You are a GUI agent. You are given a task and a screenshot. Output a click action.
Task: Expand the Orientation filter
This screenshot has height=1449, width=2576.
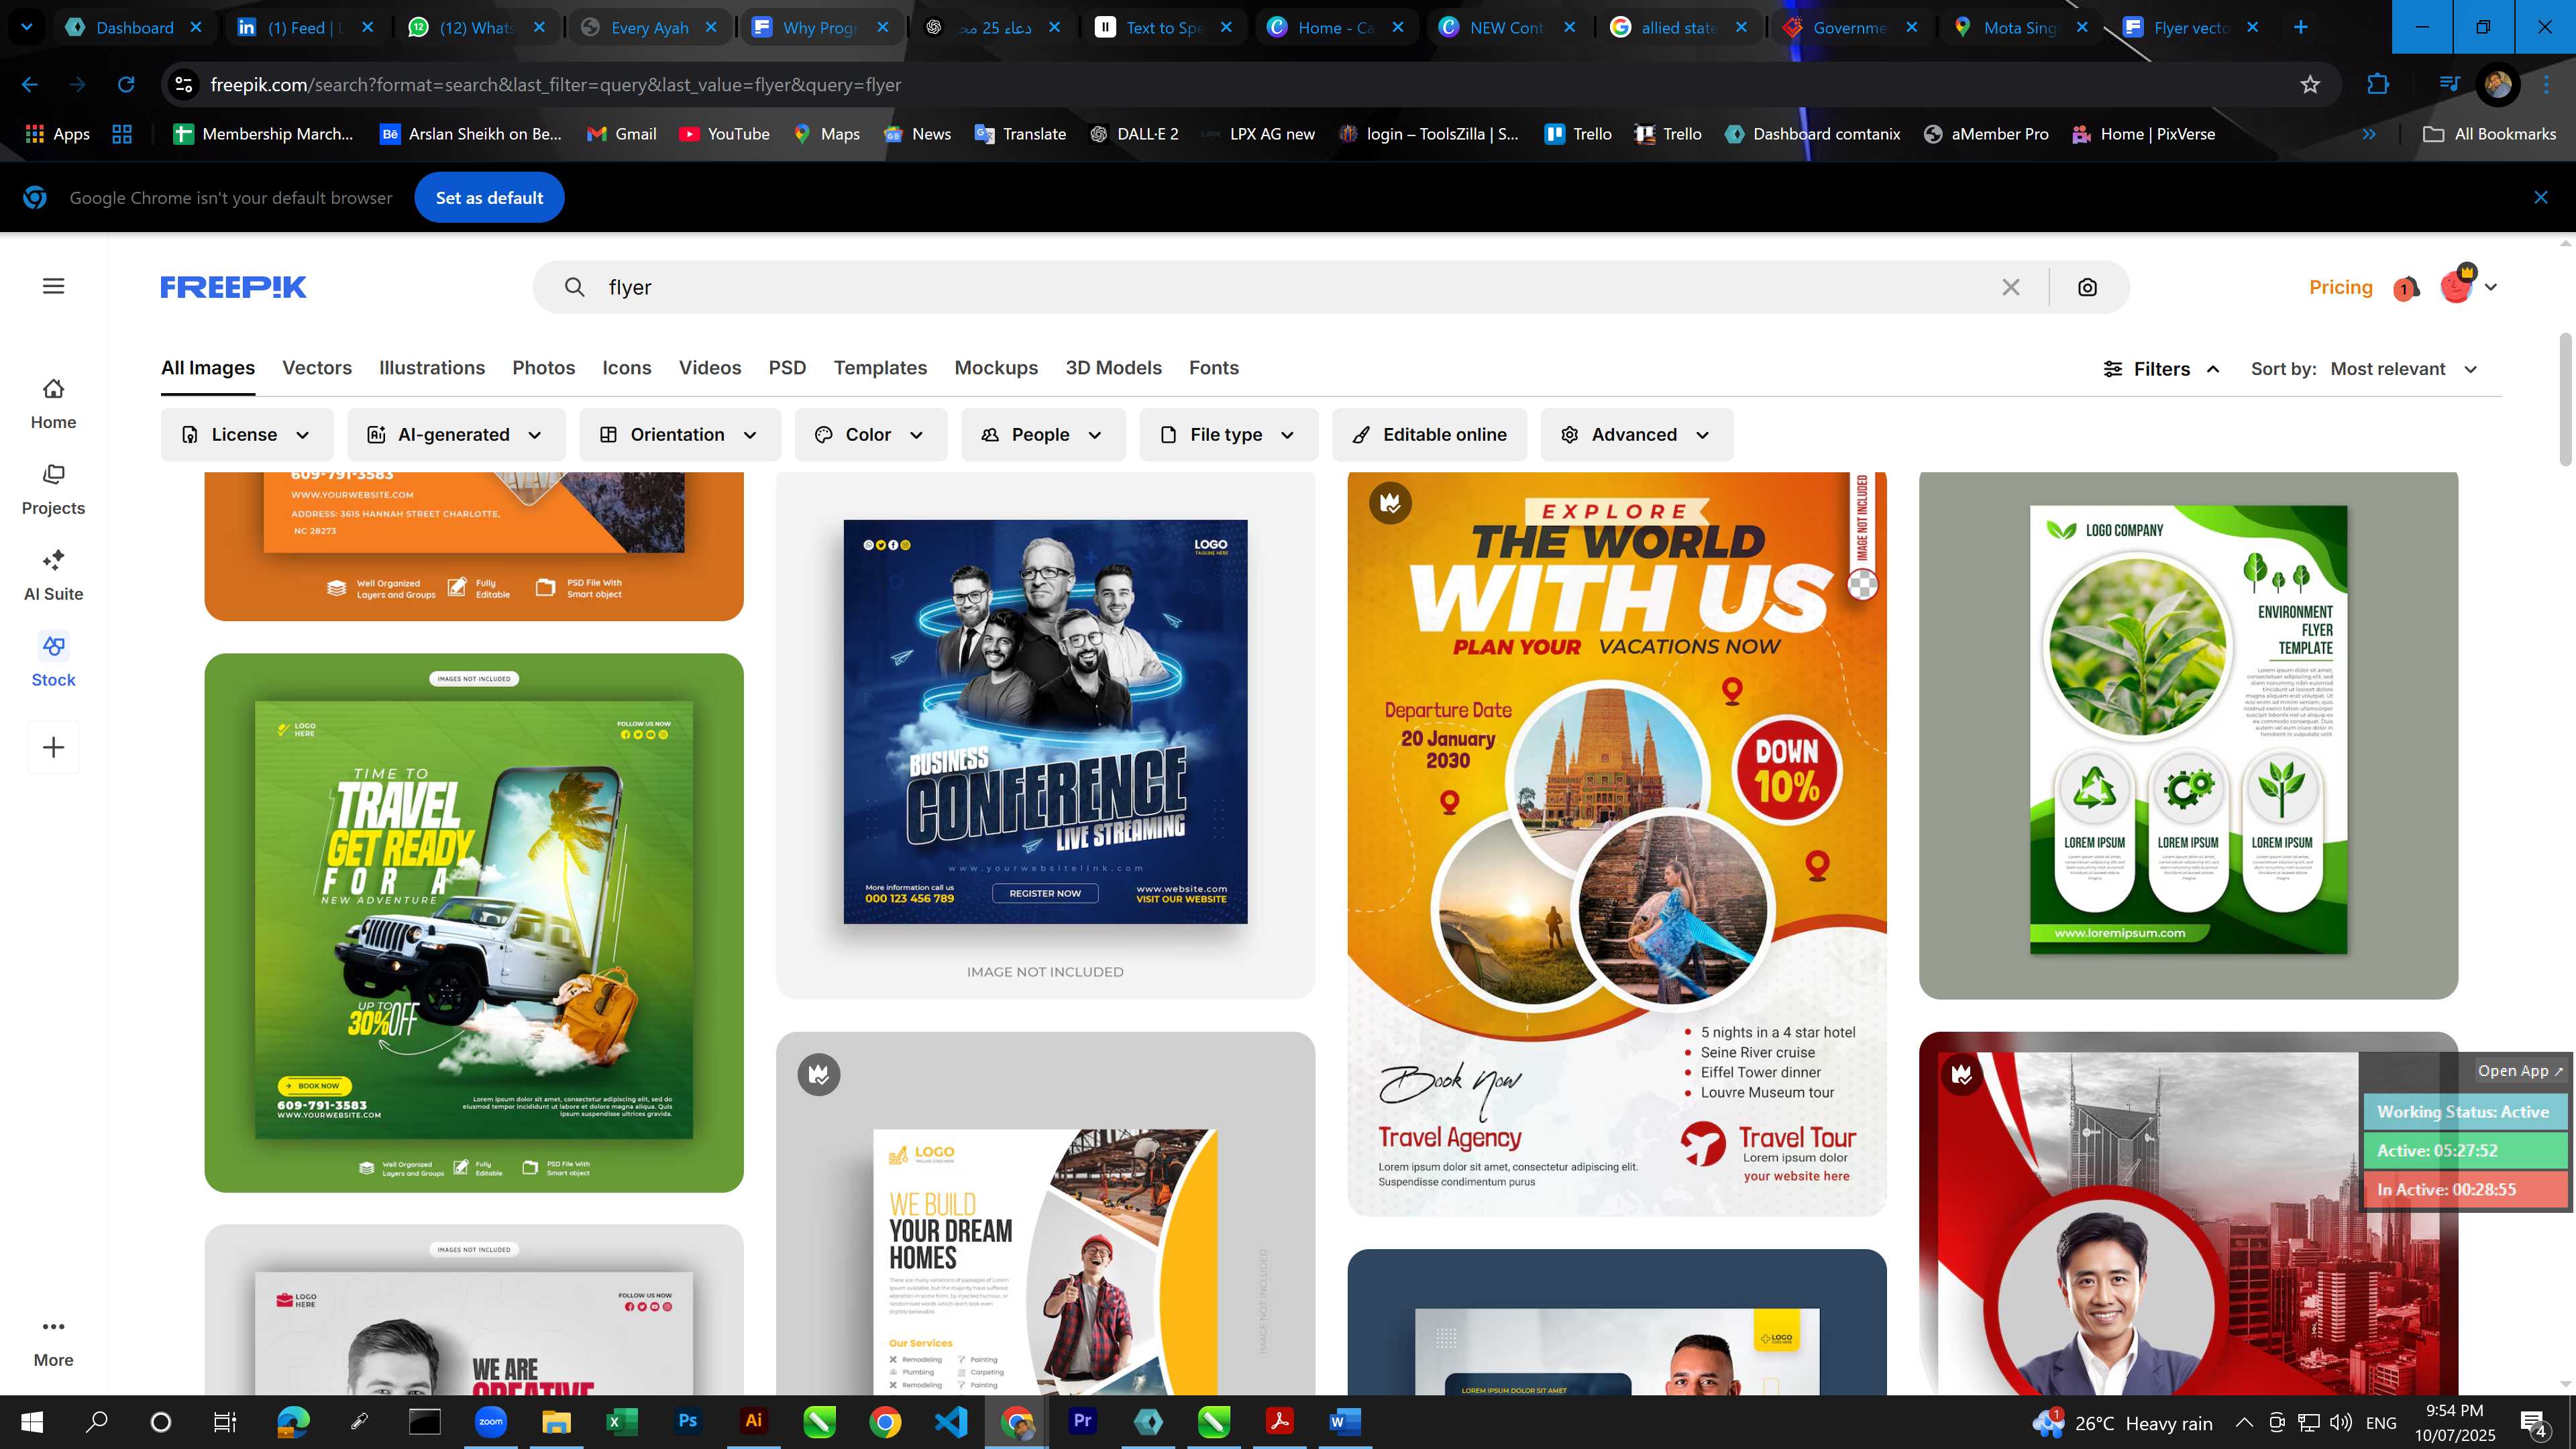click(x=679, y=435)
